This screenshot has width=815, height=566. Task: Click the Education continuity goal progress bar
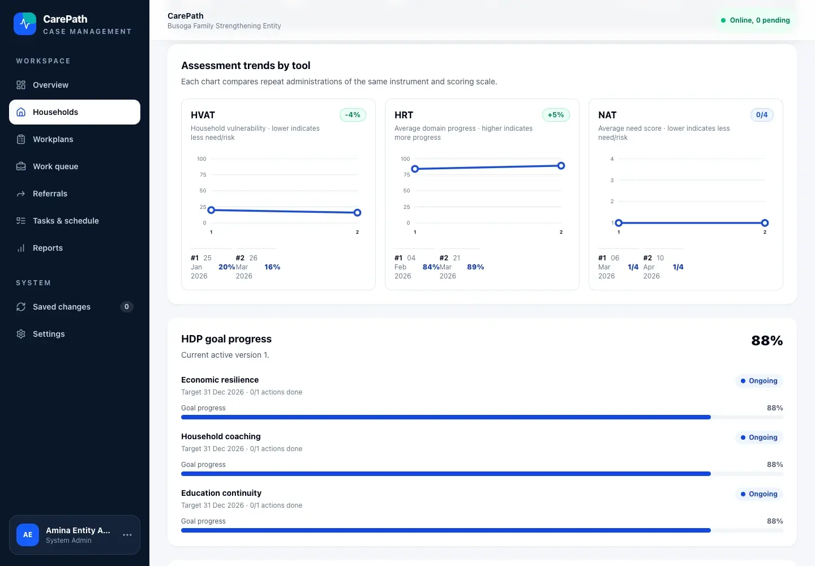(482, 530)
